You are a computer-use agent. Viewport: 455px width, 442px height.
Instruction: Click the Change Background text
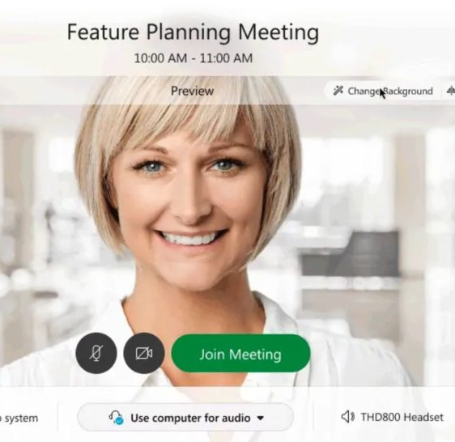pos(390,91)
